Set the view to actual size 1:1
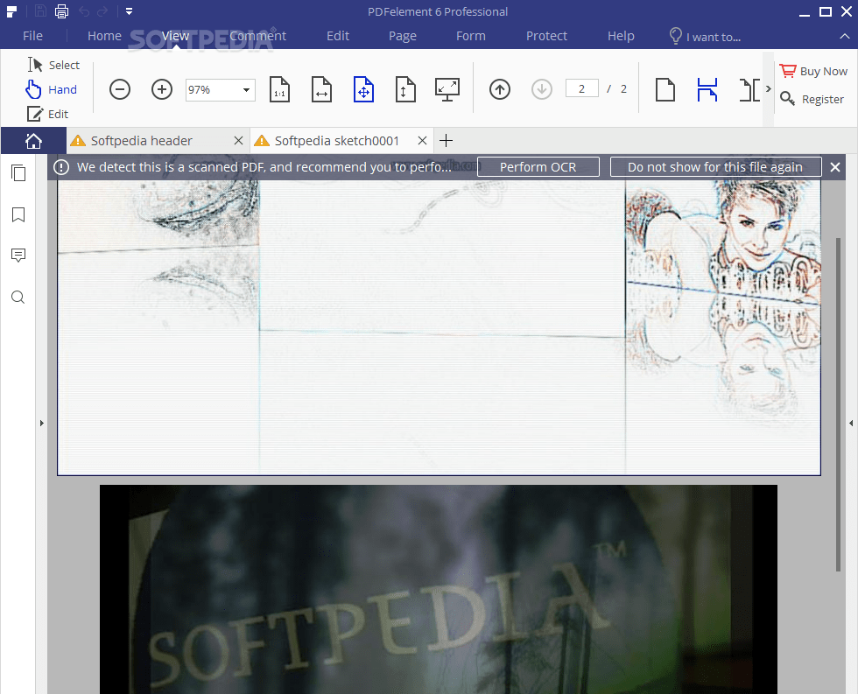 point(279,89)
